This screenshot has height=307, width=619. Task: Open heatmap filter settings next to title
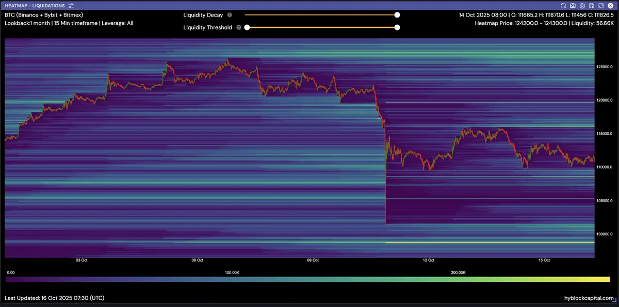[x=71, y=6]
